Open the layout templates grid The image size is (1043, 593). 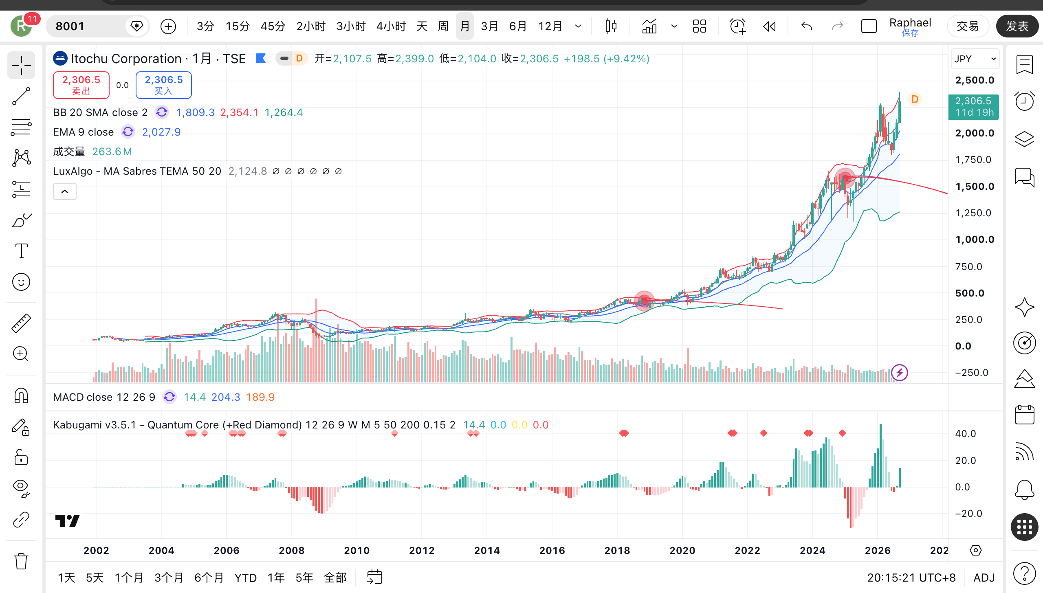[x=700, y=26]
